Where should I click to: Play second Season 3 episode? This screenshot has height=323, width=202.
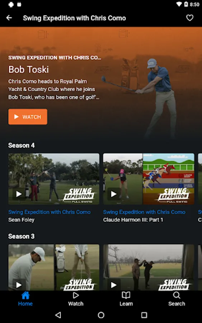click(x=114, y=285)
